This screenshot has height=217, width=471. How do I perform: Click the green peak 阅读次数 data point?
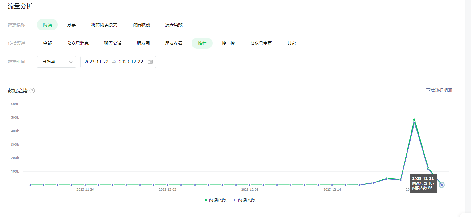[x=414, y=120]
